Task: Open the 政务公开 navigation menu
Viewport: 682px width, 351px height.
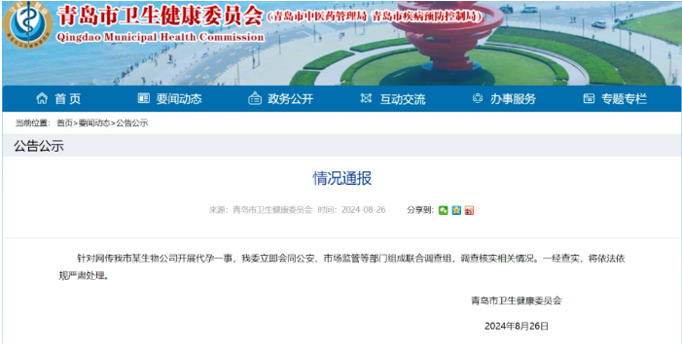Action: click(290, 99)
